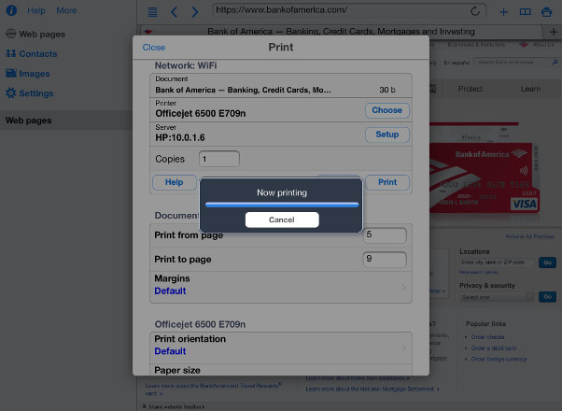The width and height of the screenshot is (562, 411).
Task: Open the Margins setting row
Action: [281, 287]
